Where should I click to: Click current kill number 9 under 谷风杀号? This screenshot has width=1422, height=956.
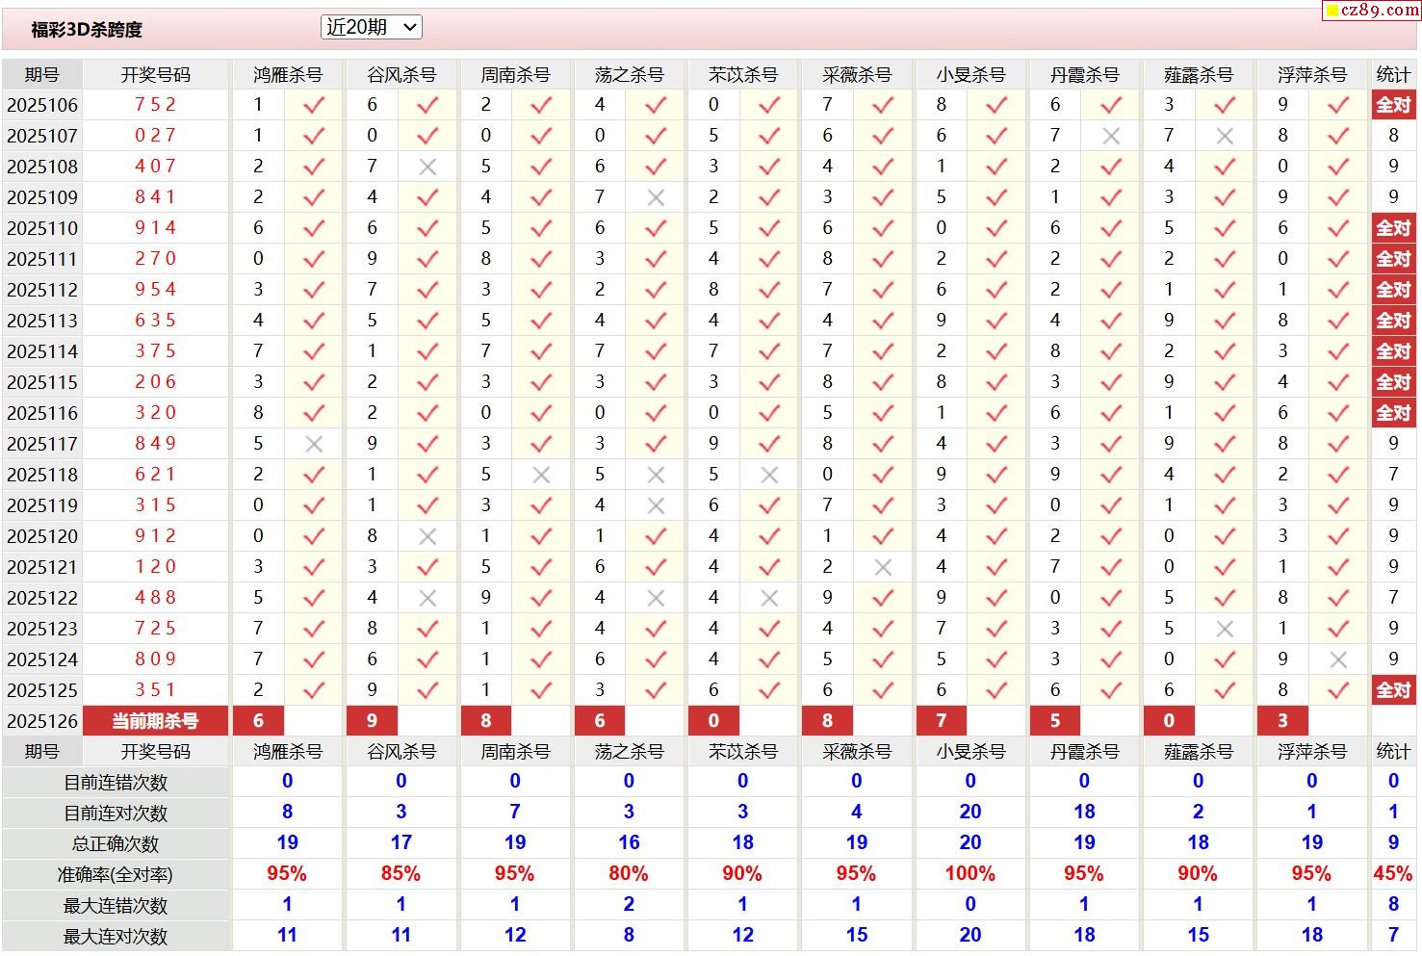point(372,720)
